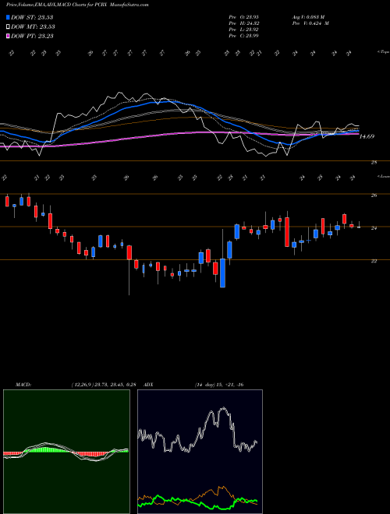Select the 'DOW PT: 23.23' legend text
Viewport: 390px width, 514px height.
32,36
